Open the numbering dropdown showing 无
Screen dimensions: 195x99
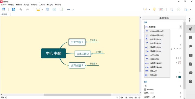[x=163, y=86]
